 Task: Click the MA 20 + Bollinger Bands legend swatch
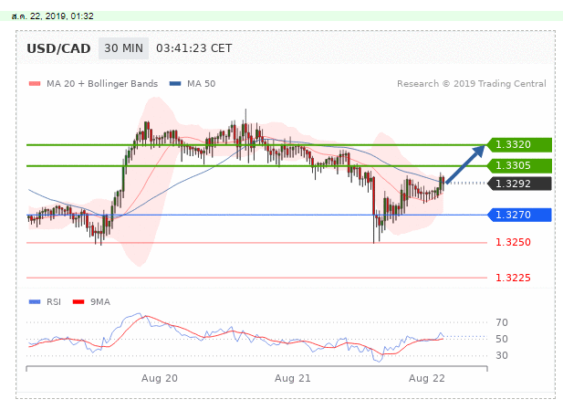(x=35, y=84)
